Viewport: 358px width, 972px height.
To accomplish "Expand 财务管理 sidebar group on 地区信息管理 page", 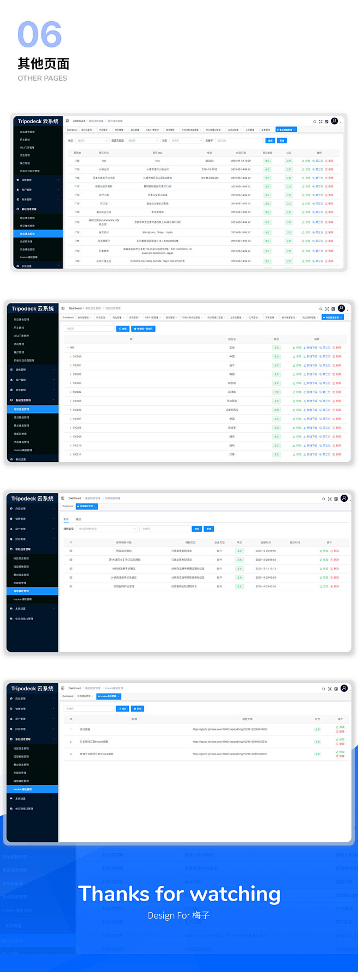I will point(32,390).
